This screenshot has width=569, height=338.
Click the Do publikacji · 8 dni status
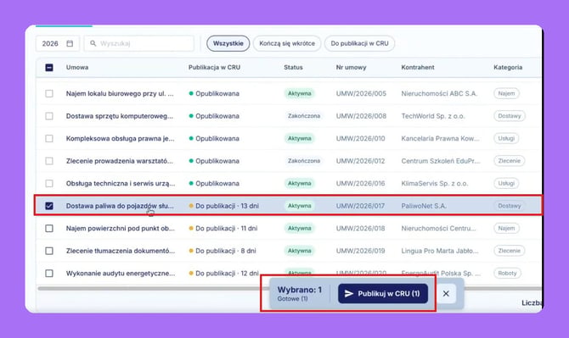[223, 251]
